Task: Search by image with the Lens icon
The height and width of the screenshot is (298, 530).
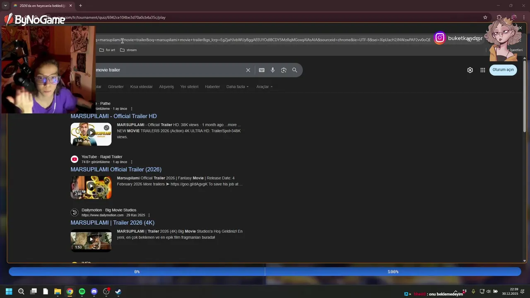Action: (x=284, y=70)
